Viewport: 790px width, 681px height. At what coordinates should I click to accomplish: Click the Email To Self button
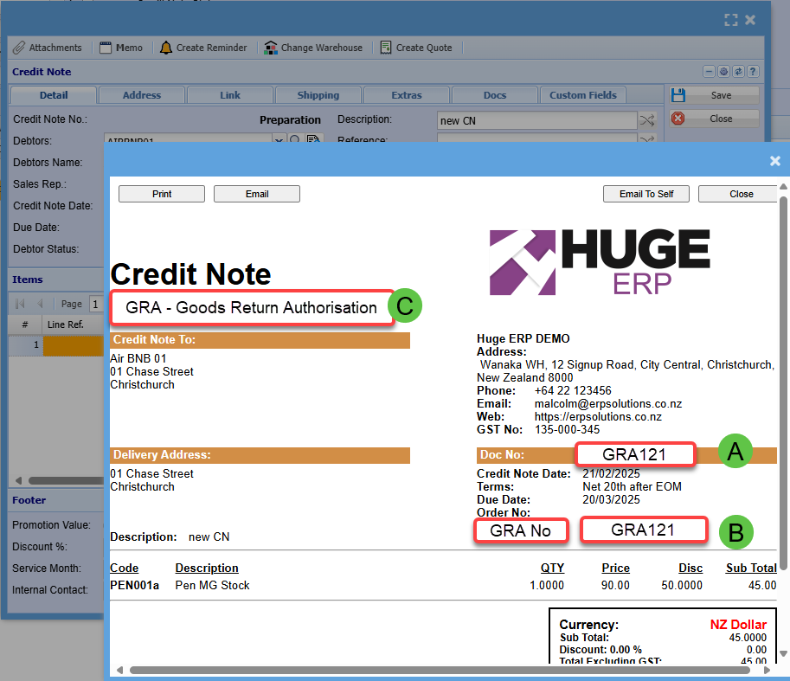pyautogui.click(x=646, y=194)
